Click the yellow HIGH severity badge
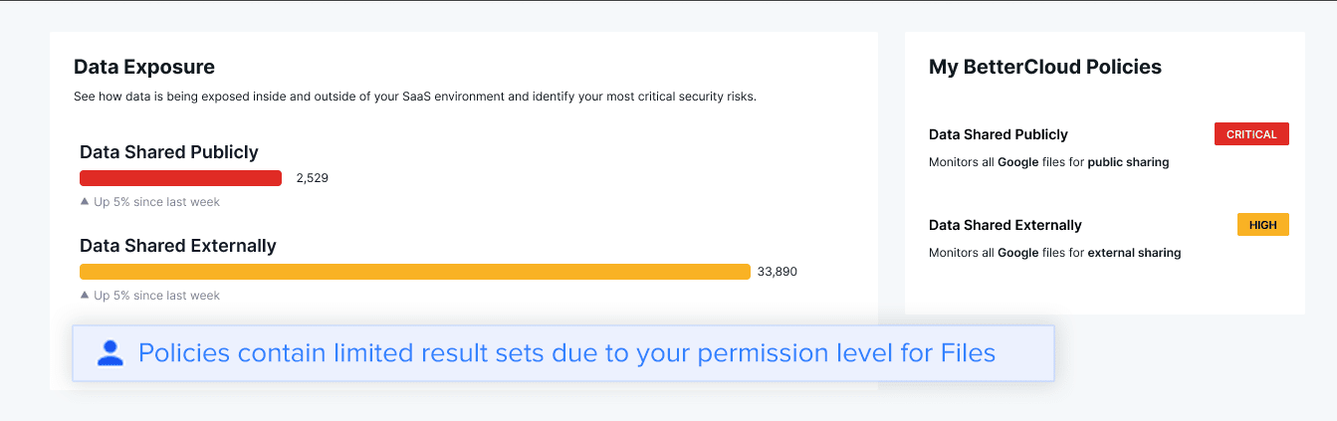Screen dimensions: 1337x421 click(x=1262, y=225)
